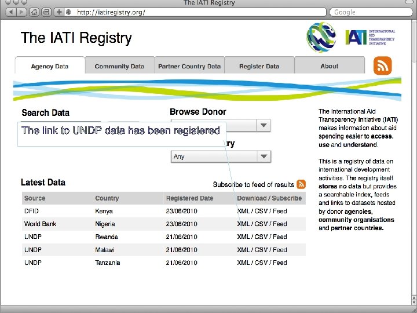
Task: Click 'Kenya' country cell
Action: pos(104,211)
